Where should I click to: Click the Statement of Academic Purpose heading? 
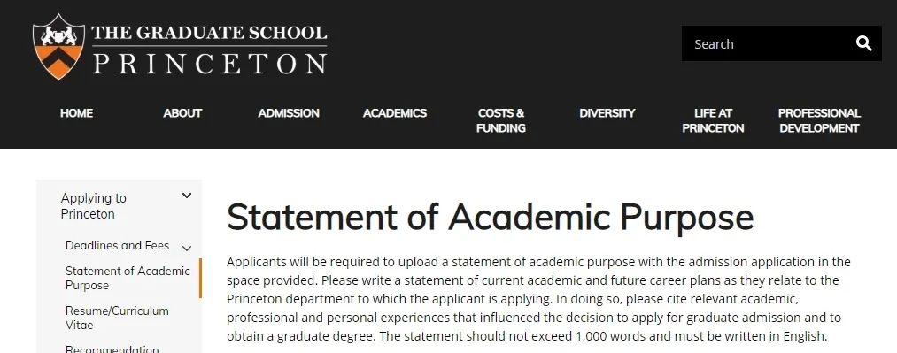pos(491,217)
